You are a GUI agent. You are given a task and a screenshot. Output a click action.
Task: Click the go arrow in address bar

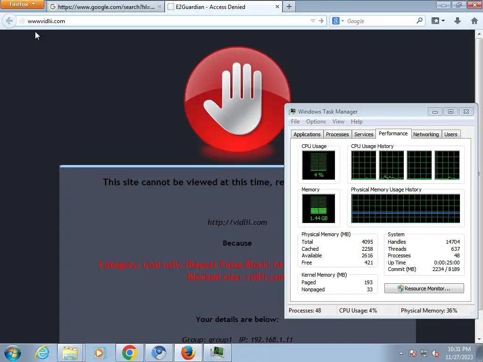click(x=321, y=21)
